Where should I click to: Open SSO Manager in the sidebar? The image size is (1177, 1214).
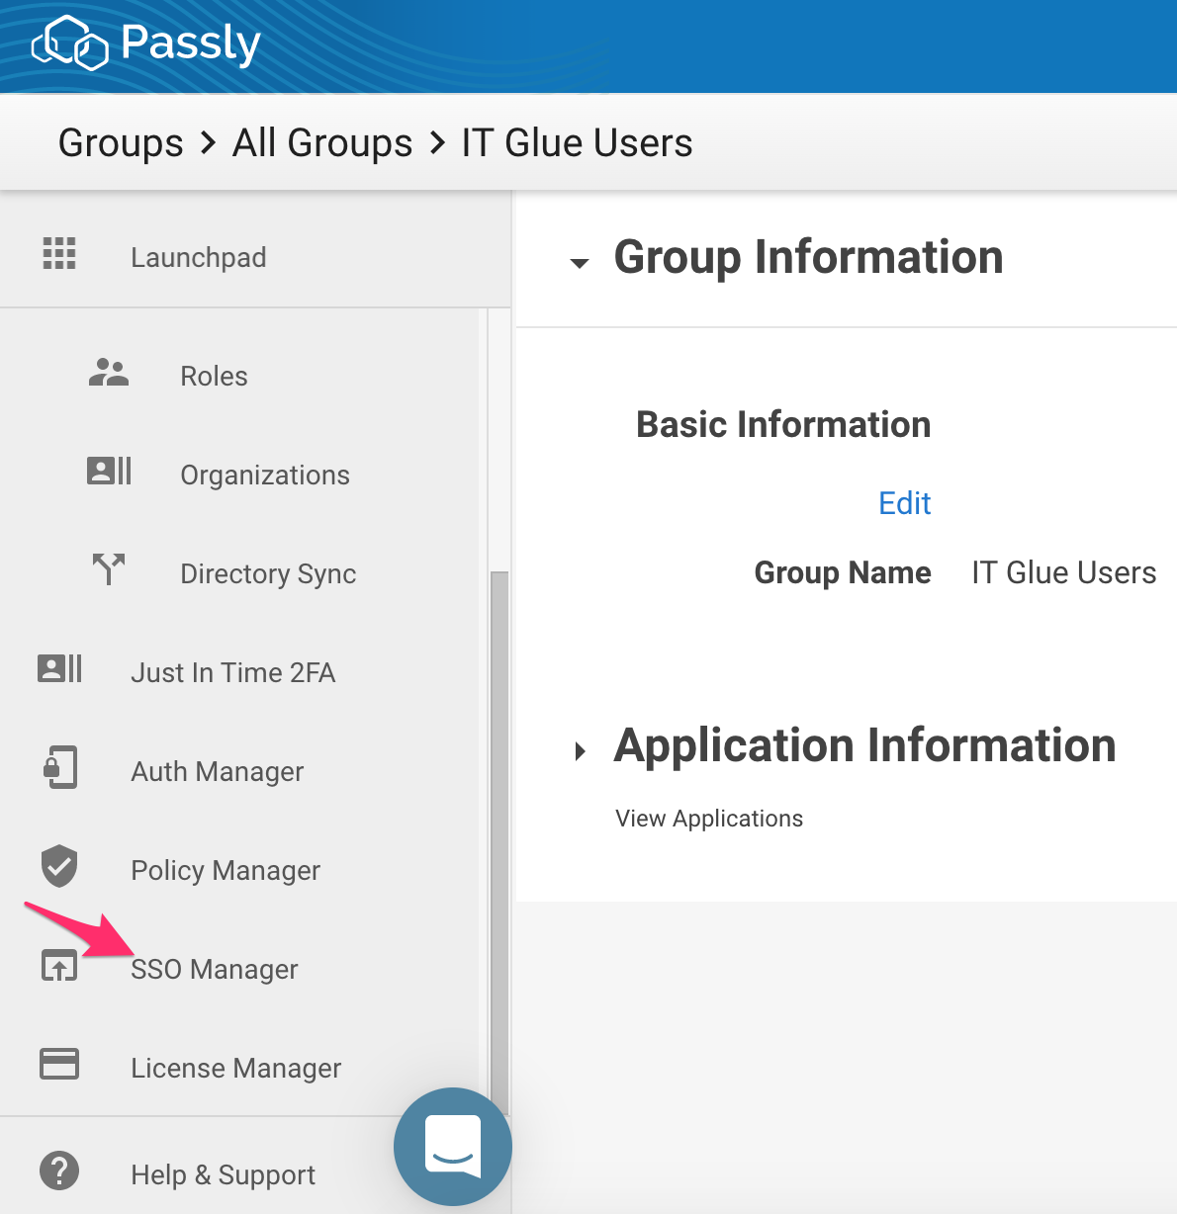pos(215,970)
